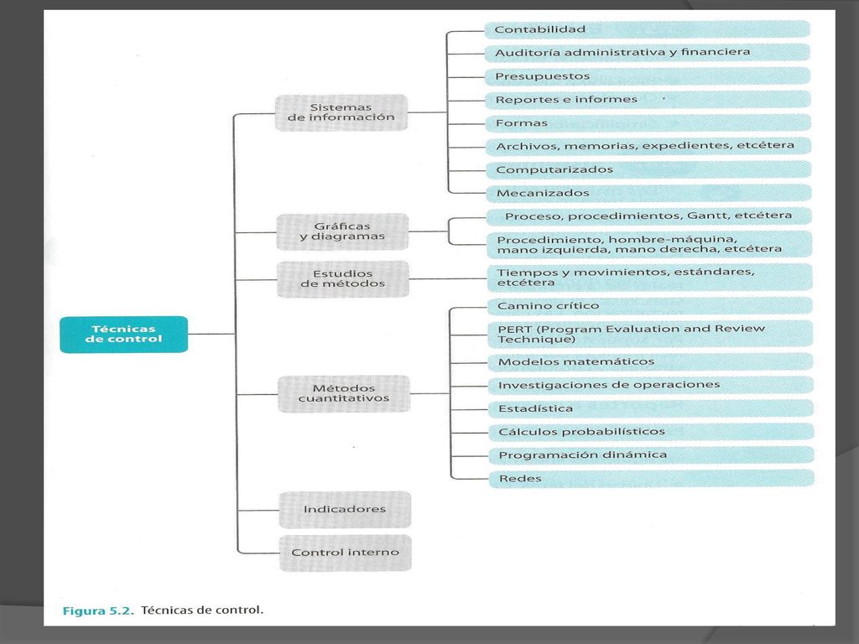Click the 'Figura 5.2.' caption label
Image resolution: width=859 pixels, height=644 pixels.
(x=98, y=611)
